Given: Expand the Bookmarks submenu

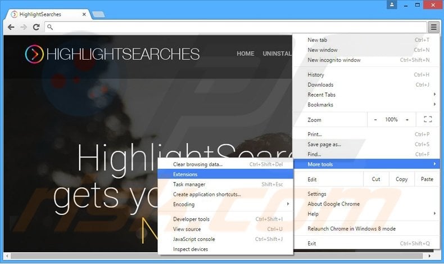Looking at the screenshot, I should 366,105.
